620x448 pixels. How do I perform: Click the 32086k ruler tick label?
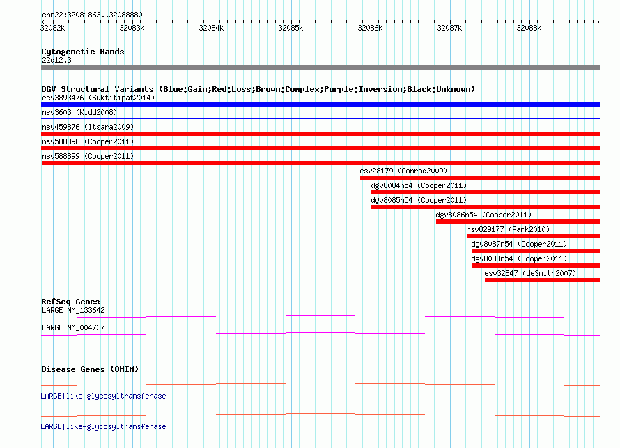370,28
